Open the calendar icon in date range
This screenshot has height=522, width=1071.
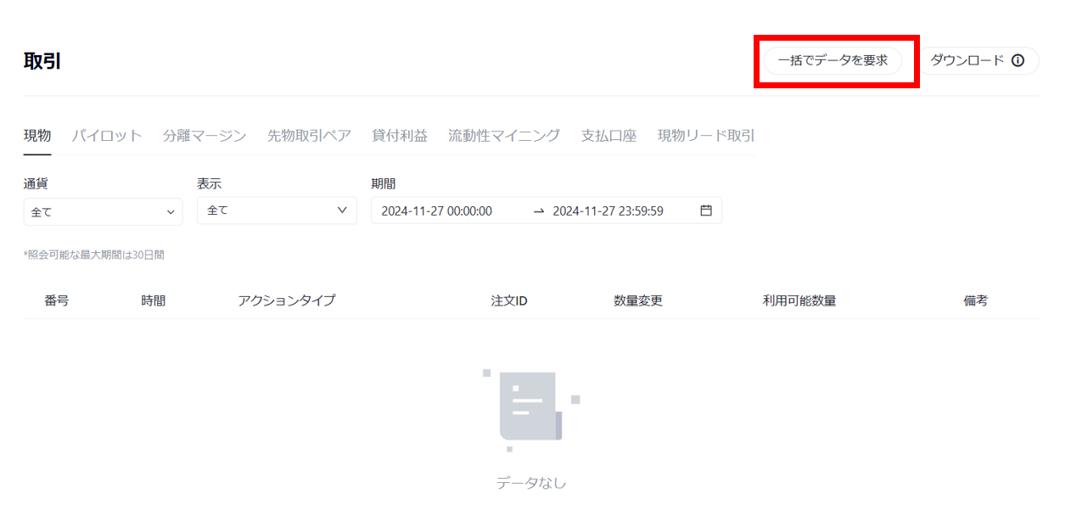[706, 210]
